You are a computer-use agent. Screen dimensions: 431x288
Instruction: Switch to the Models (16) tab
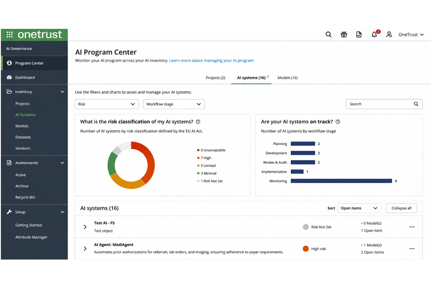(287, 78)
